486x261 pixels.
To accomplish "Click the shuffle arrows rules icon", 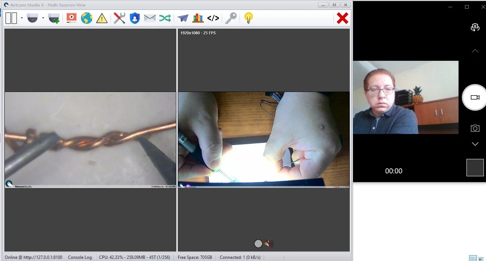I will [x=165, y=18].
